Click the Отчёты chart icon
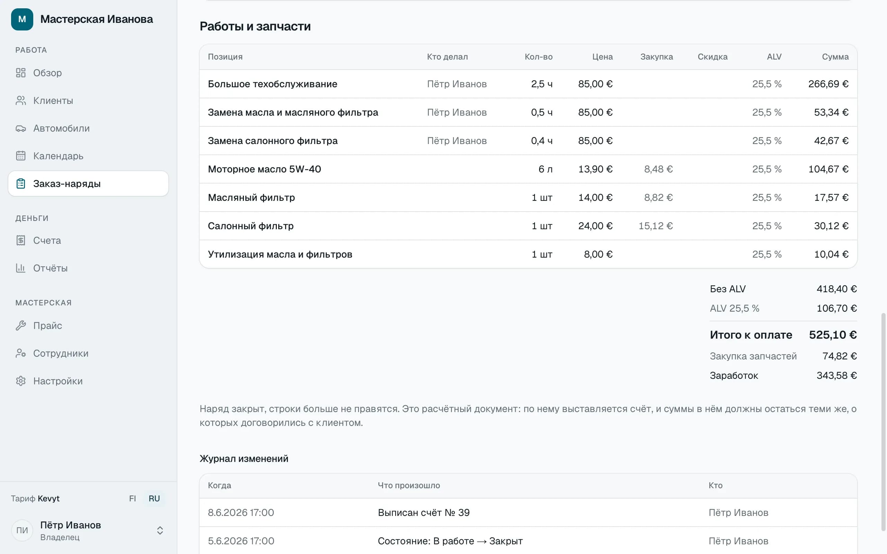 [21, 268]
